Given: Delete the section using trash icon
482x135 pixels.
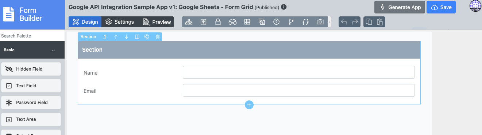Looking at the screenshot, I should pyautogui.click(x=158, y=37).
